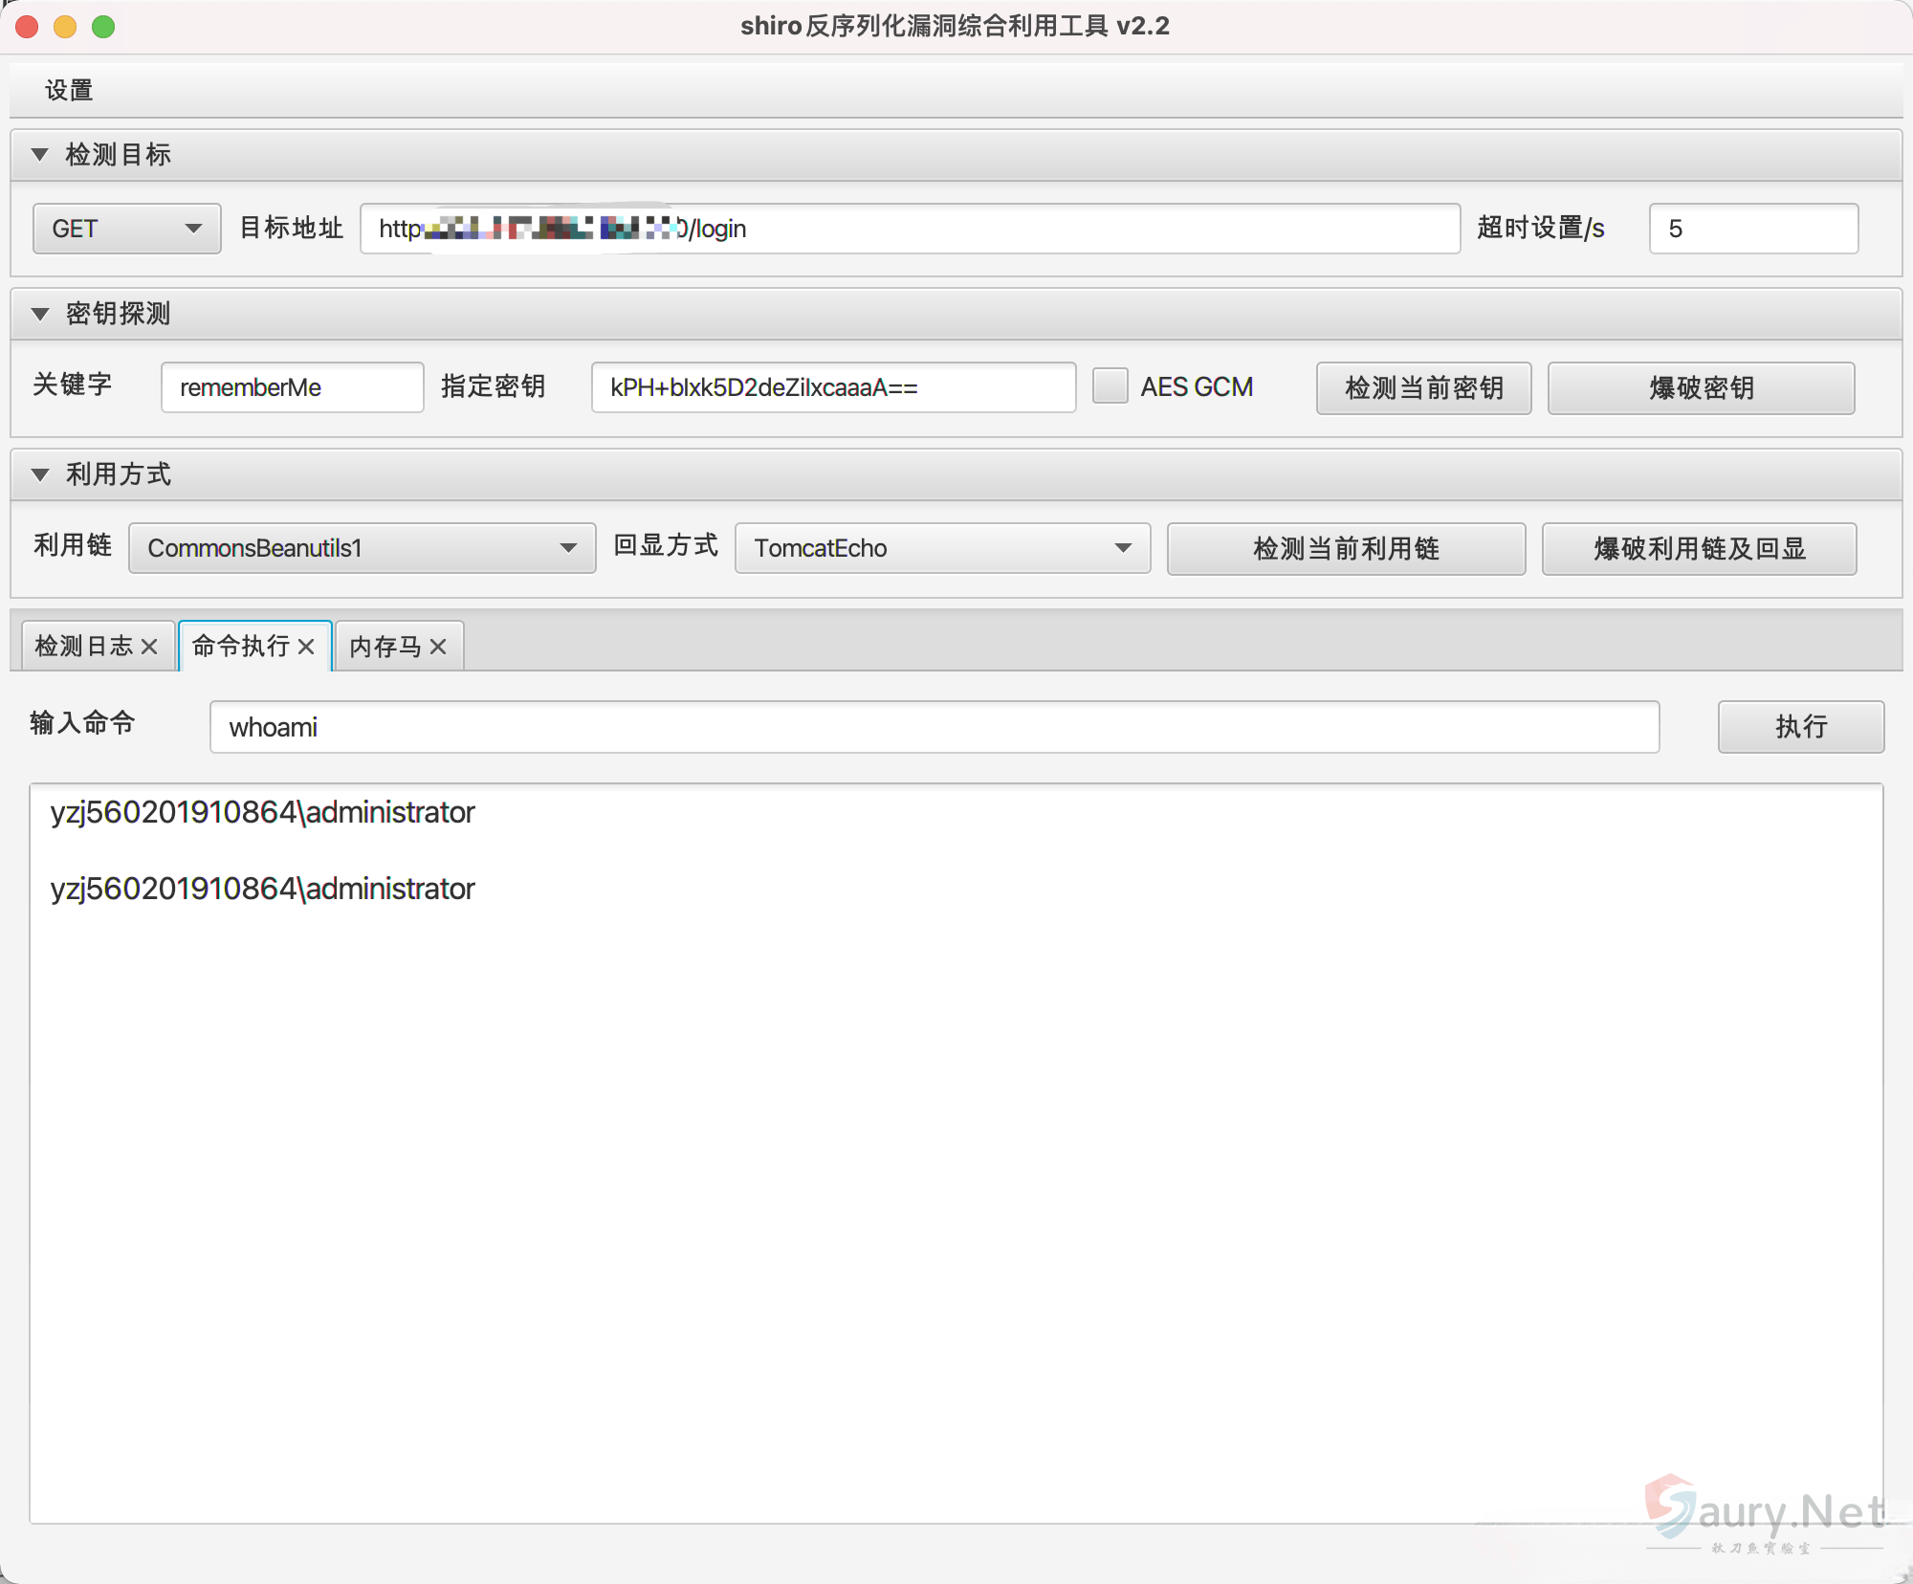The height and width of the screenshot is (1584, 1913).
Task: Collapse the 检测目标 section triangle
Action: point(40,154)
